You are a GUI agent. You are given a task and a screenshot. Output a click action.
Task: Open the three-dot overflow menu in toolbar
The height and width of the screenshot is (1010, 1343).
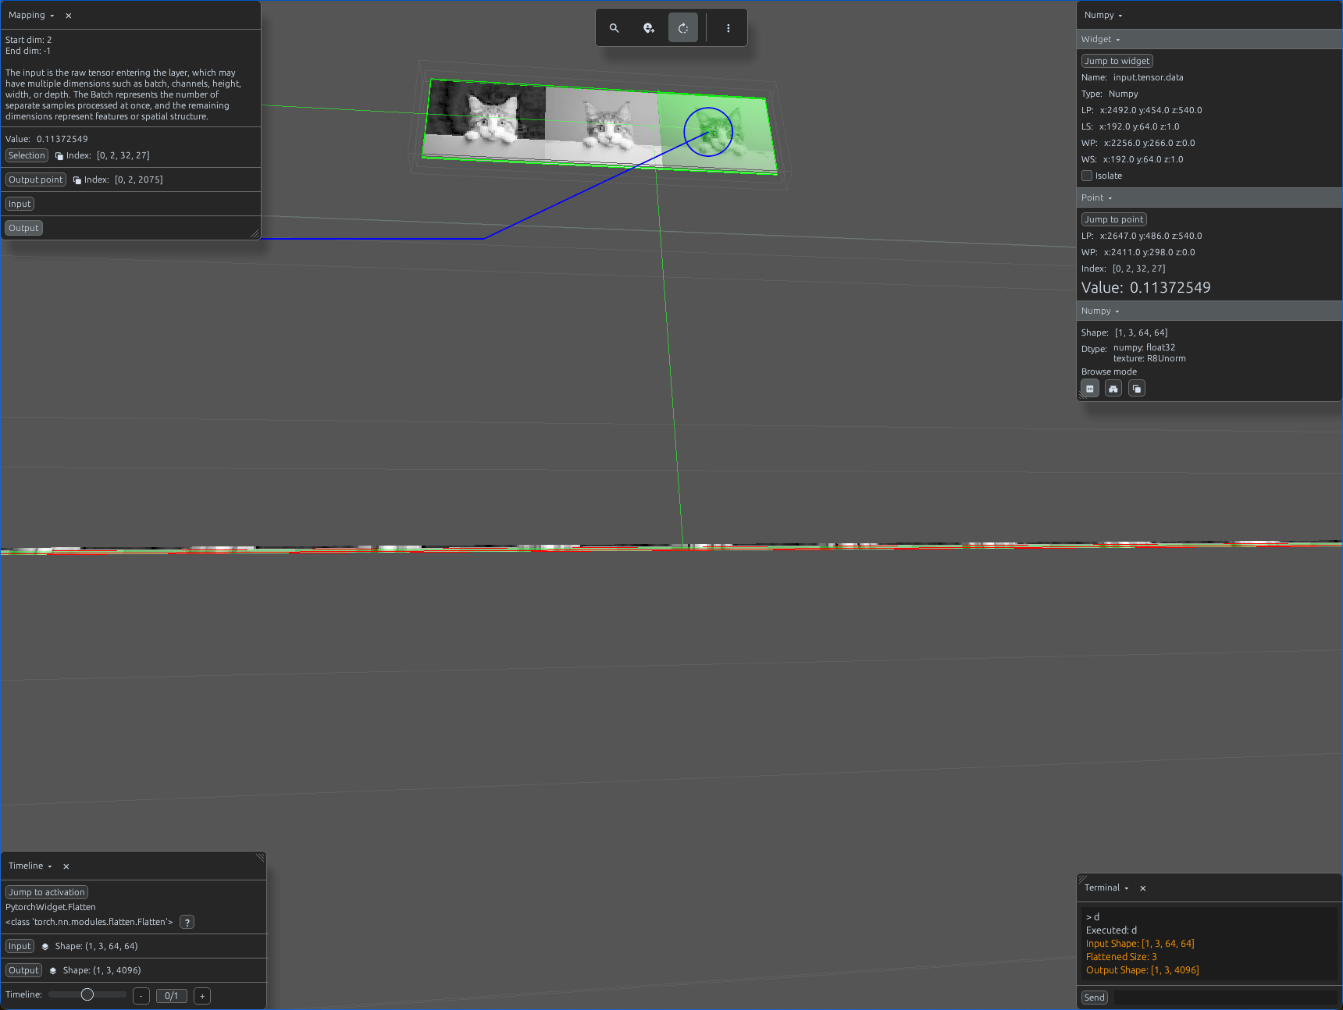pos(728,28)
